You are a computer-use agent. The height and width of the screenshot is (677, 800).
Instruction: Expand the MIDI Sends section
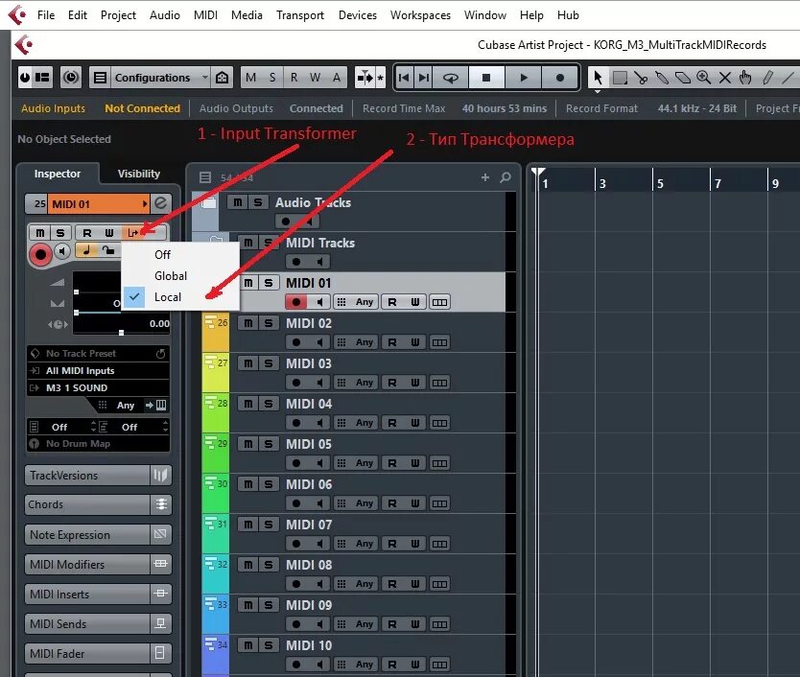[x=98, y=623]
